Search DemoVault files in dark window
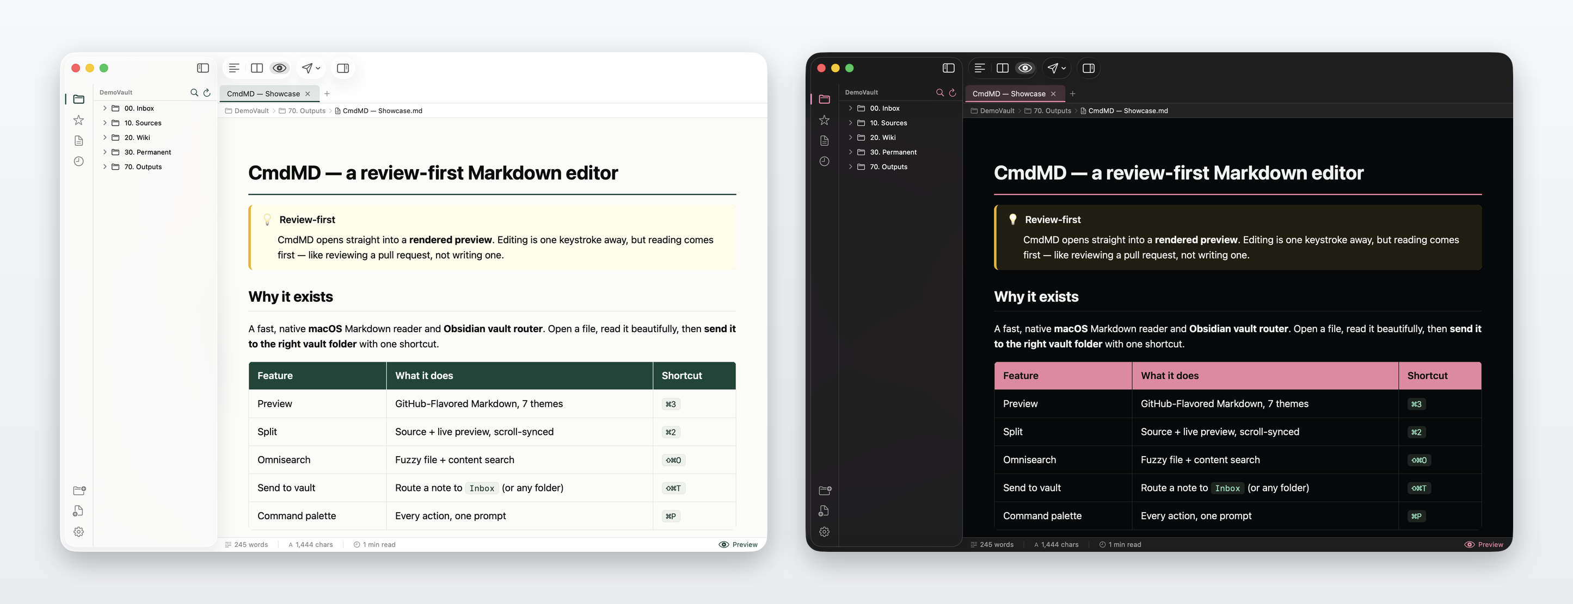 click(x=940, y=93)
